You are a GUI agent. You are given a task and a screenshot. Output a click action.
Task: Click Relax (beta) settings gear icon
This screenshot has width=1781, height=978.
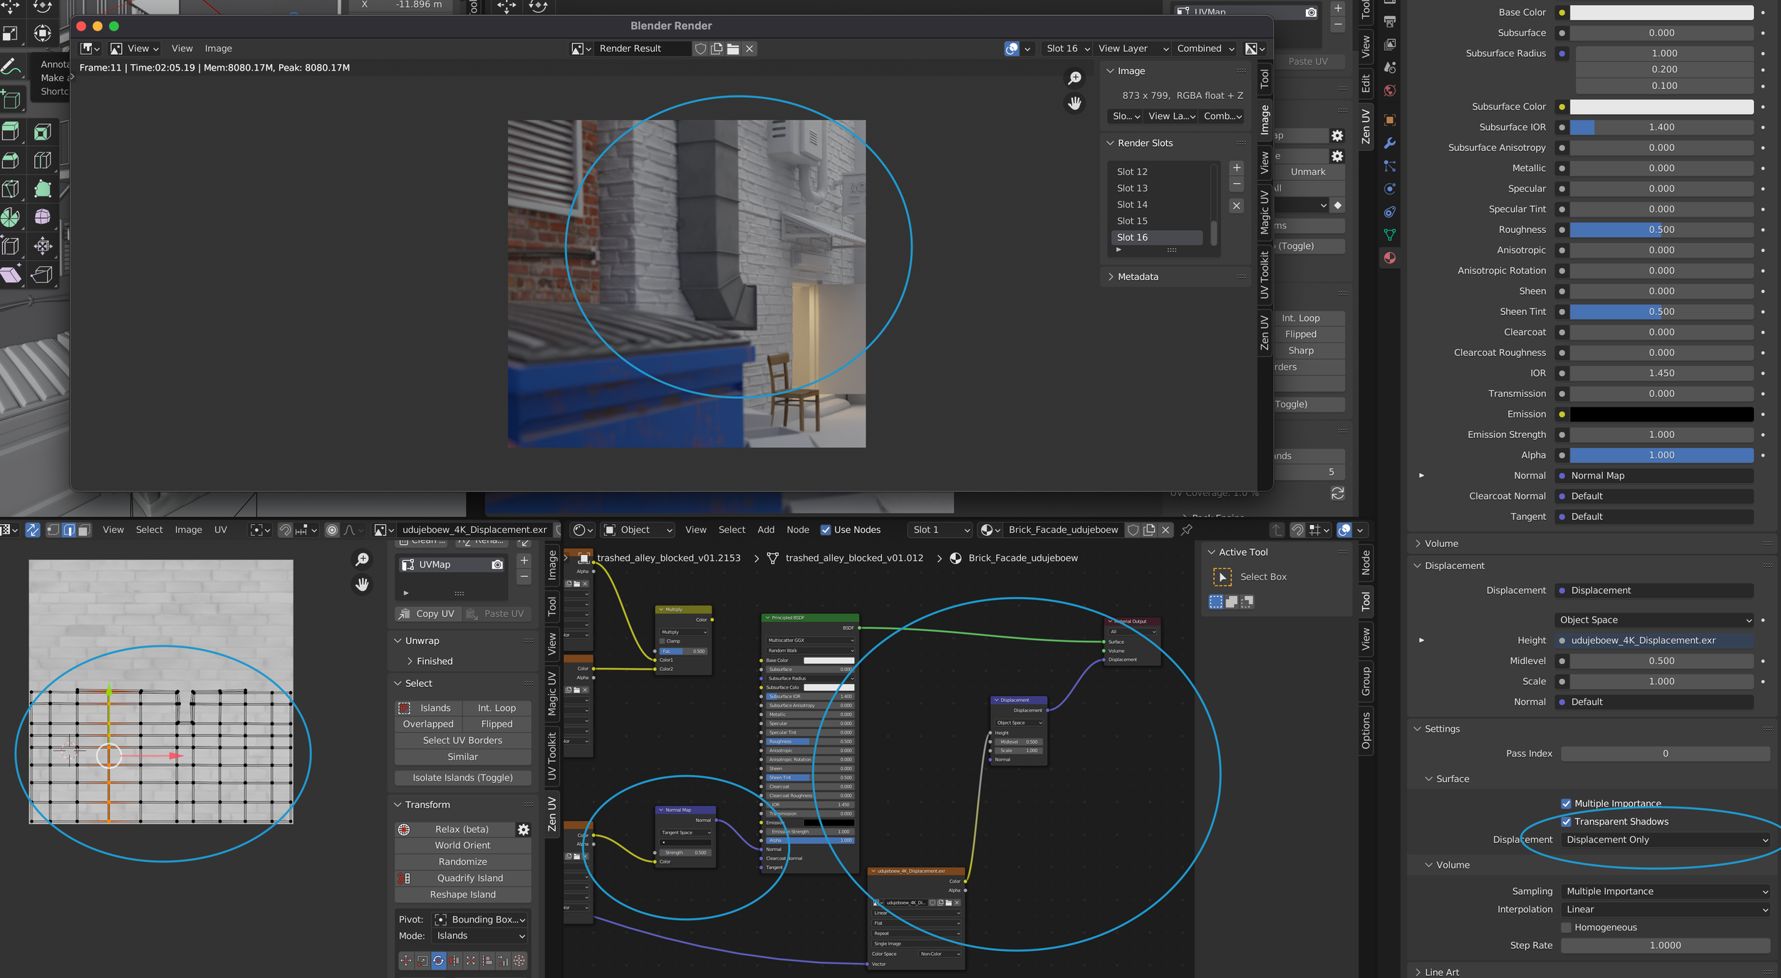click(x=524, y=829)
